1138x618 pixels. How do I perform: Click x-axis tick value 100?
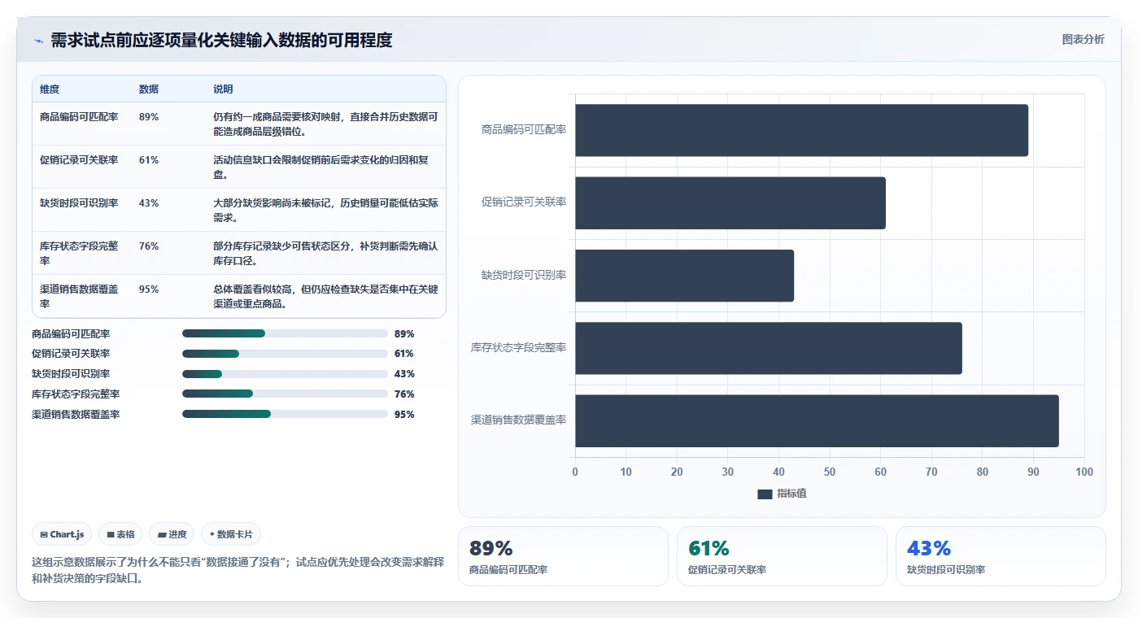(x=1084, y=472)
